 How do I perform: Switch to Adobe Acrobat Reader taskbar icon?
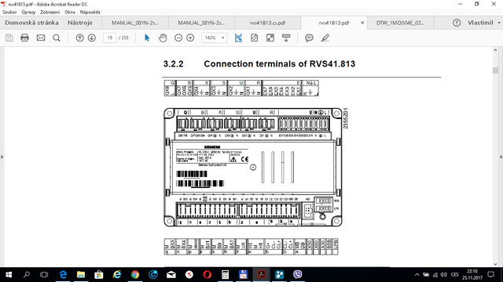tap(262, 275)
